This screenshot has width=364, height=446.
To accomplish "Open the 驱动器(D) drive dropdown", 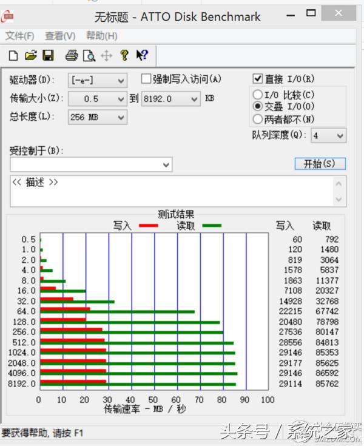I will tap(98, 81).
